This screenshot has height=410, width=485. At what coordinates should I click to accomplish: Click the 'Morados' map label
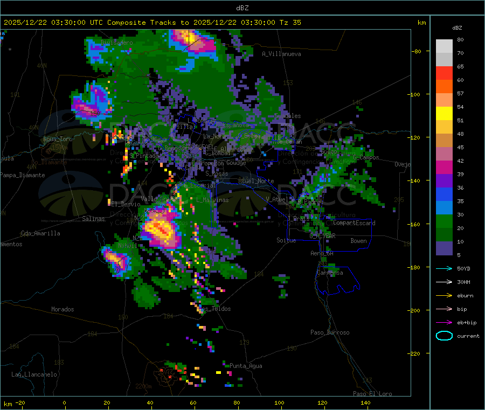tap(63, 309)
